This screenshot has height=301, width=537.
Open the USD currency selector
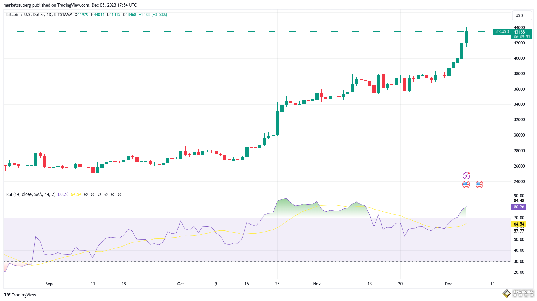(519, 15)
